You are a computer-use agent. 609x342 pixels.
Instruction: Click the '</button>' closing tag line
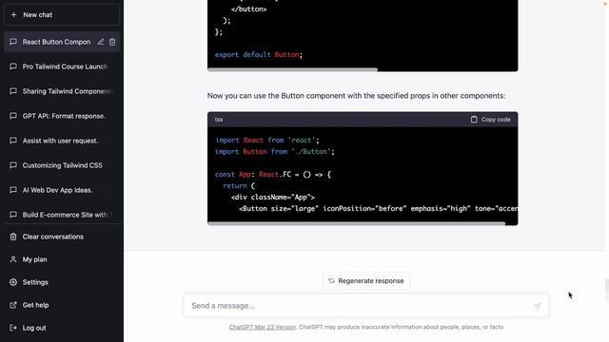point(249,9)
